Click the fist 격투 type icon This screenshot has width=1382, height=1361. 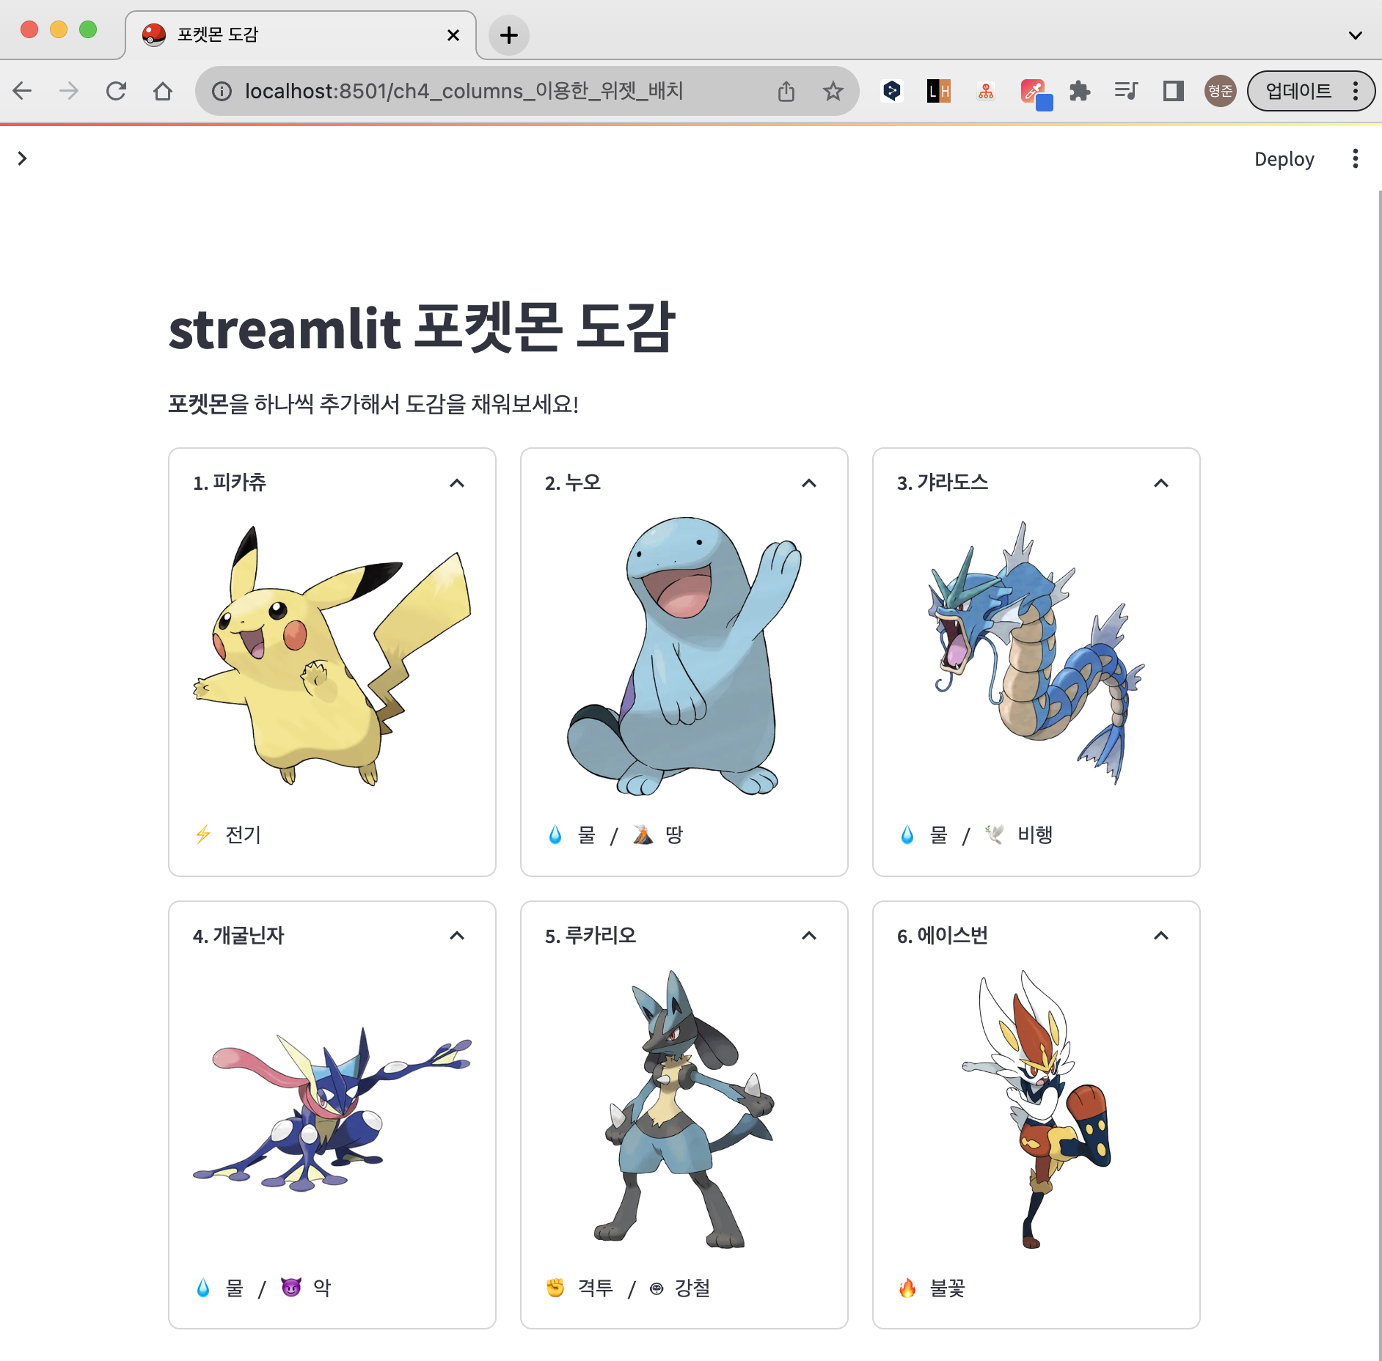(x=555, y=1287)
